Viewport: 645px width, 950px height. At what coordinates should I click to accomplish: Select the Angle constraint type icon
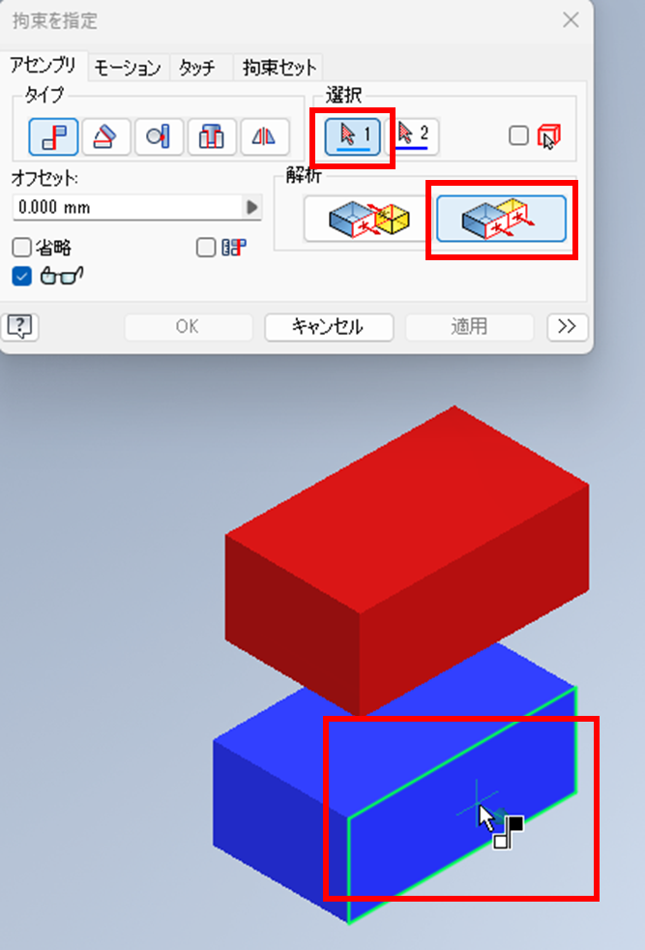coord(106,136)
